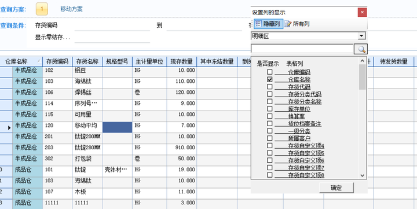This screenshot has height=209, width=417.
Task: Check the 货位档案备注 column checkbox
Action: 270,123
